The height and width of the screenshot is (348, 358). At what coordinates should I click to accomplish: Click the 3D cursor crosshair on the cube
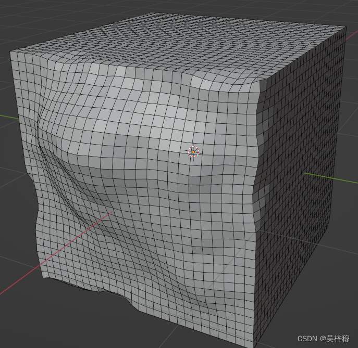pos(193,151)
